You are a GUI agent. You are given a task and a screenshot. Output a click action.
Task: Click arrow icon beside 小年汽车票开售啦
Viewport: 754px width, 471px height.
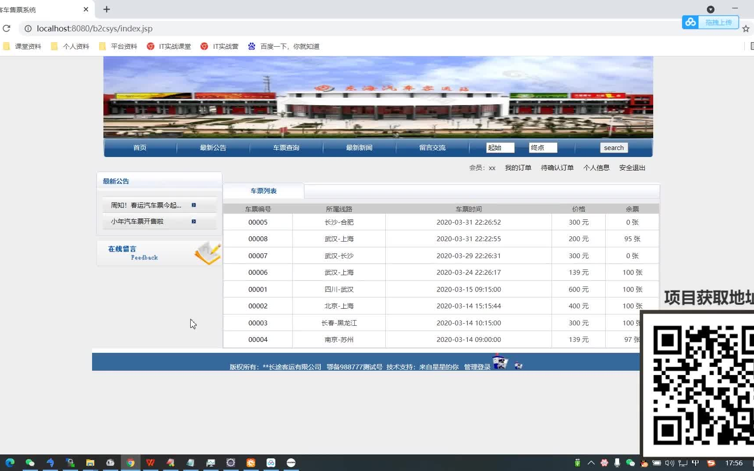click(194, 222)
